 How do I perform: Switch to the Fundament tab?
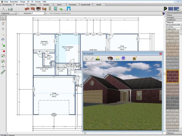point(7,5)
